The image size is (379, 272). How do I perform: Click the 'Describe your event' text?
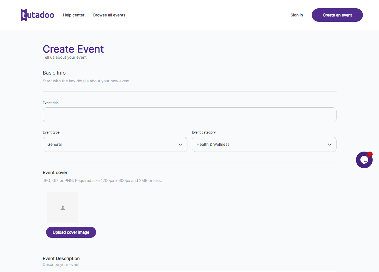[61, 264]
